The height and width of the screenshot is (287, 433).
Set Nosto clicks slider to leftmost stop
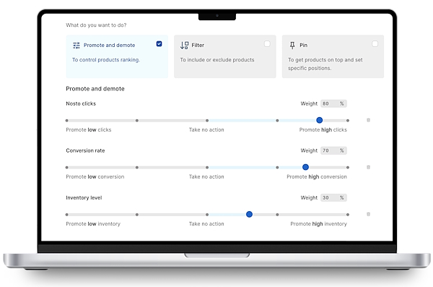tap(67, 121)
